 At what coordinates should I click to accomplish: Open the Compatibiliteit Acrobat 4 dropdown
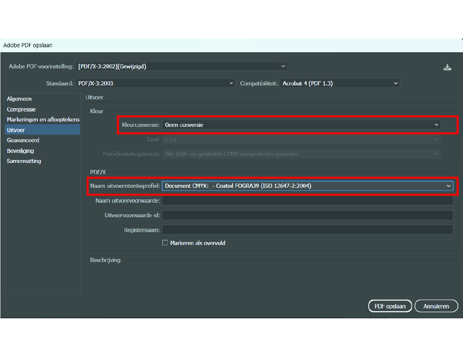pos(340,83)
